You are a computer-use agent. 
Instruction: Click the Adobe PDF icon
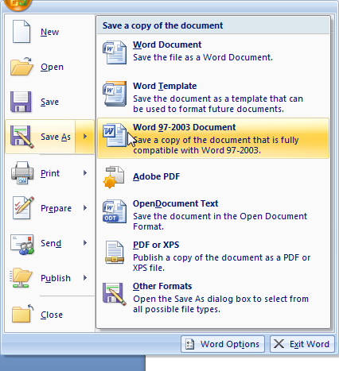point(114,177)
